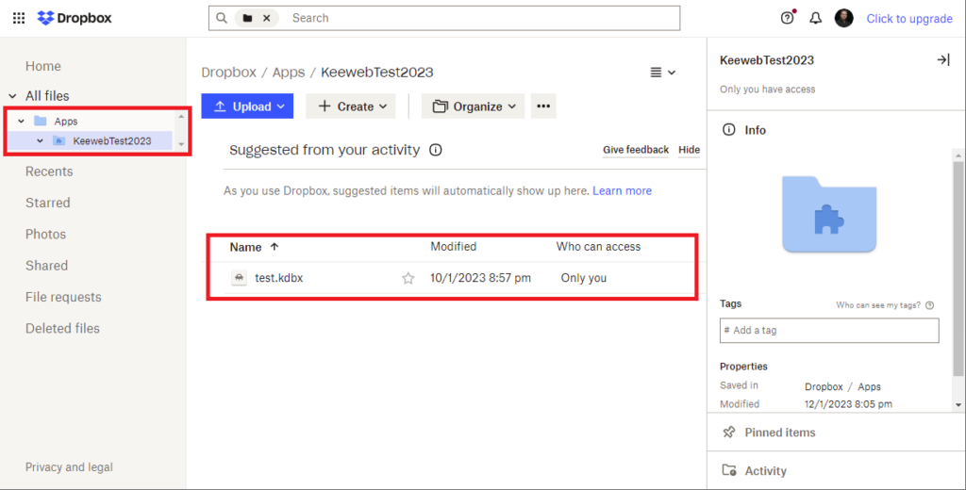
Task: Click the folder puzzle thumbnail
Action: (829, 214)
